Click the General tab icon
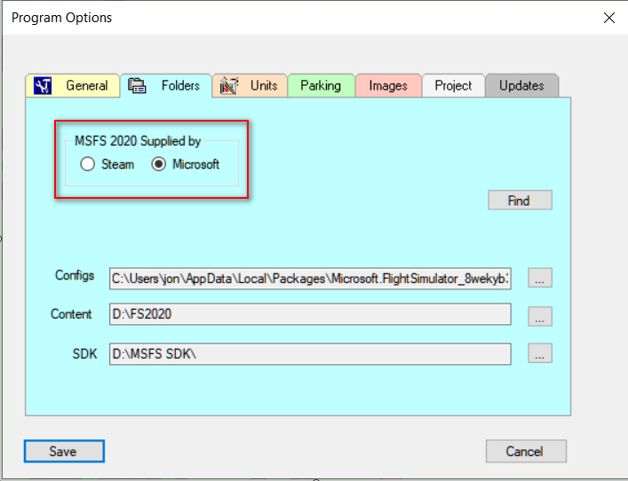 pos(43,85)
